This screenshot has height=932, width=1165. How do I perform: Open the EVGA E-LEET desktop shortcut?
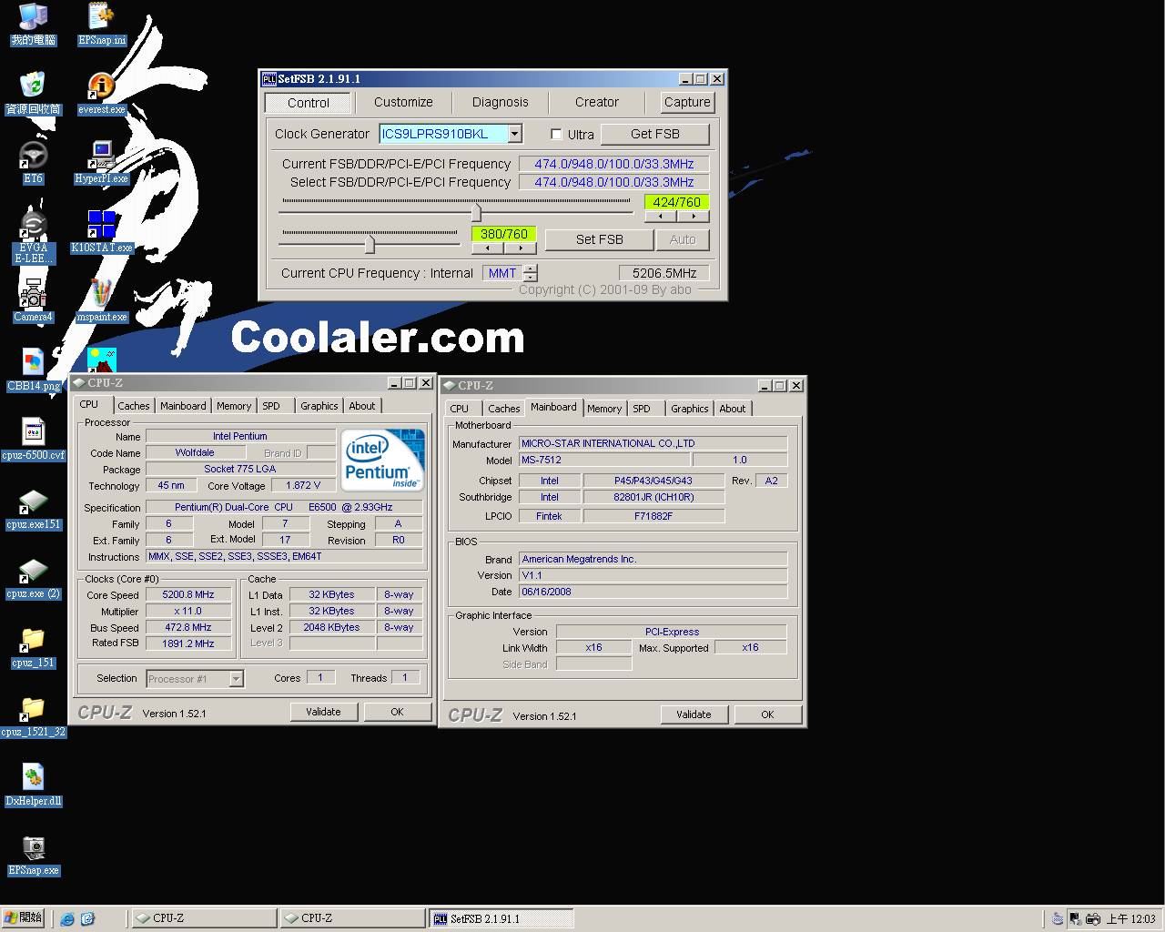pos(34,237)
